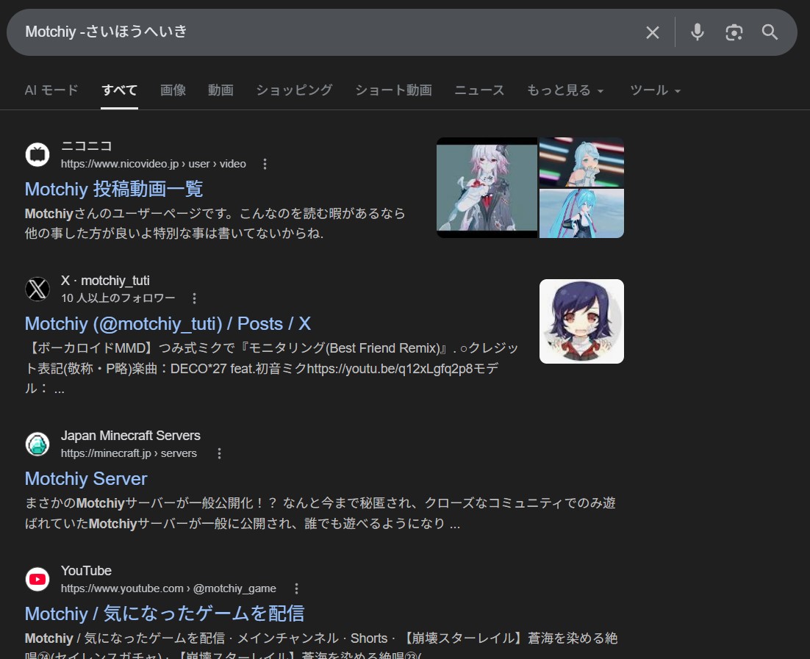Open options menu for the YouTube result
Image resolution: width=810 pixels, height=659 pixels.
pos(296,588)
